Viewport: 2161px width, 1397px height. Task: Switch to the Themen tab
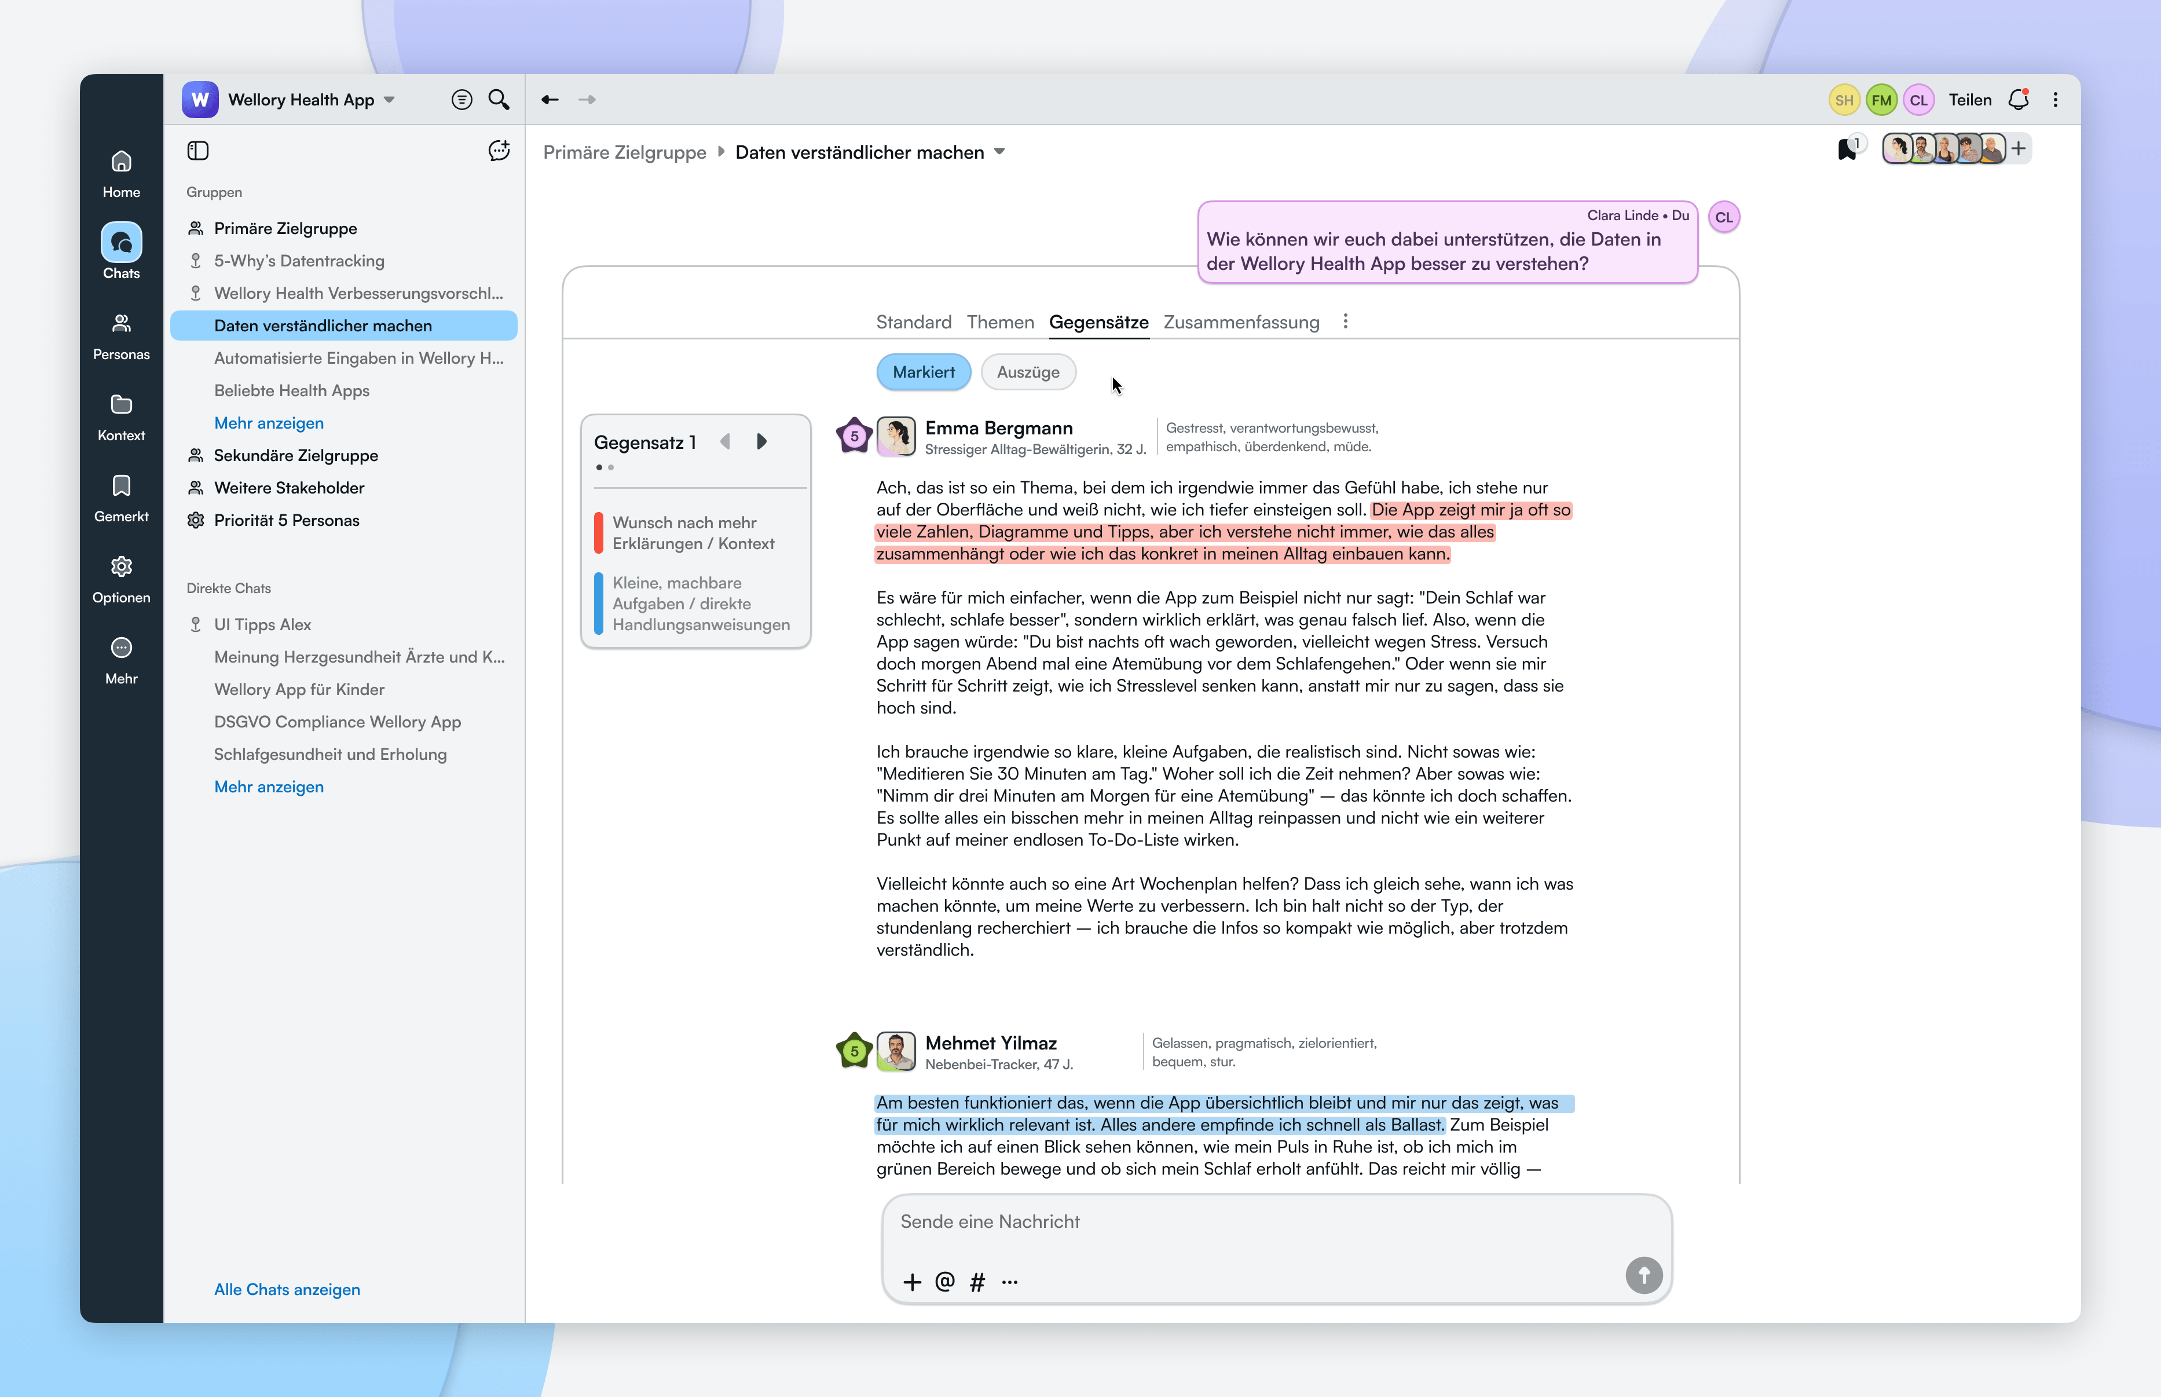1000,322
